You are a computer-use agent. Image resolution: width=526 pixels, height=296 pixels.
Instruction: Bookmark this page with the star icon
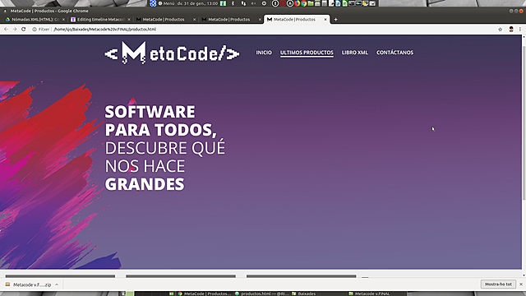tap(501, 30)
